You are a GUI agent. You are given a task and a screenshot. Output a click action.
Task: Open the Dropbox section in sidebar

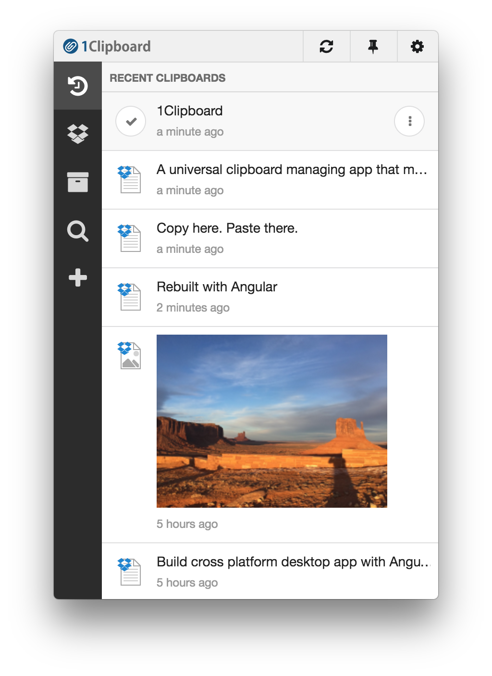point(78,134)
